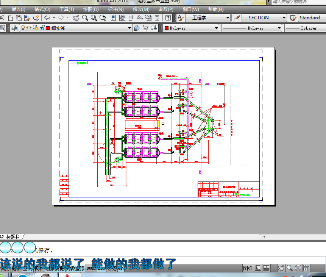This screenshot has height=277, width=326.
Task: Open the QuickCalc calculator icon
Action: (157, 18)
